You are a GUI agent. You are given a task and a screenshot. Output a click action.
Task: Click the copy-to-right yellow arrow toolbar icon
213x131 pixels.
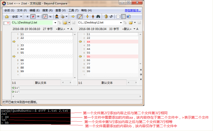[73, 17]
